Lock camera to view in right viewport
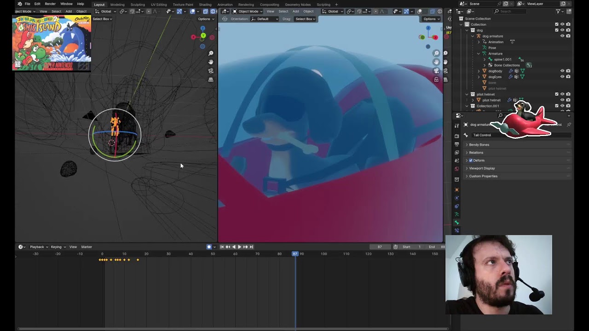 pos(436,80)
